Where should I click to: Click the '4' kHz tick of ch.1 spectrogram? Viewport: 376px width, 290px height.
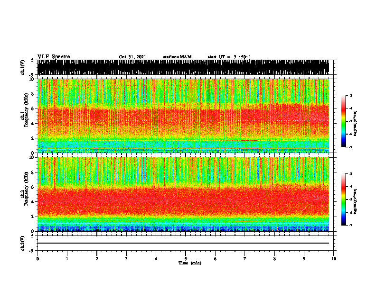[x=33, y=124]
